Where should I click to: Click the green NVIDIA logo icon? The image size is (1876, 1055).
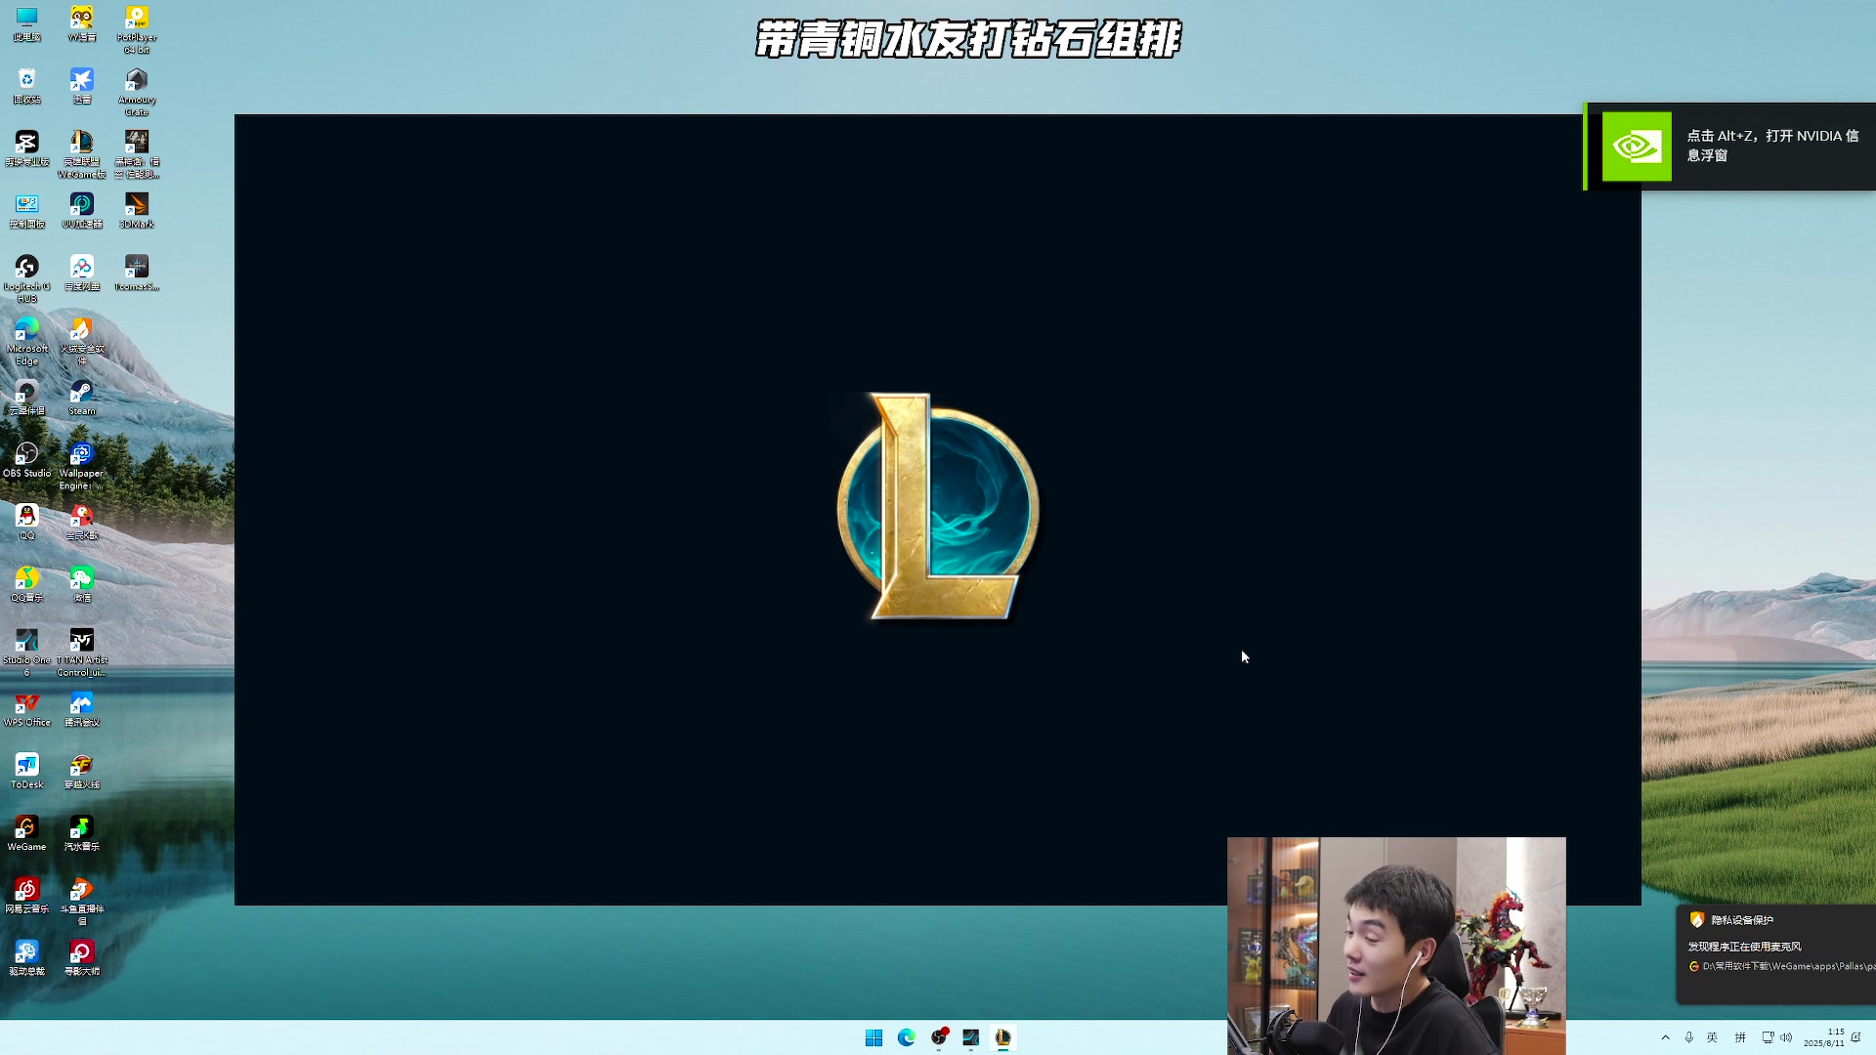click(1637, 147)
